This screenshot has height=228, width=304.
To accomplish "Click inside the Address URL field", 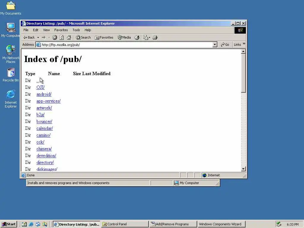I will (x=127, y=45).
